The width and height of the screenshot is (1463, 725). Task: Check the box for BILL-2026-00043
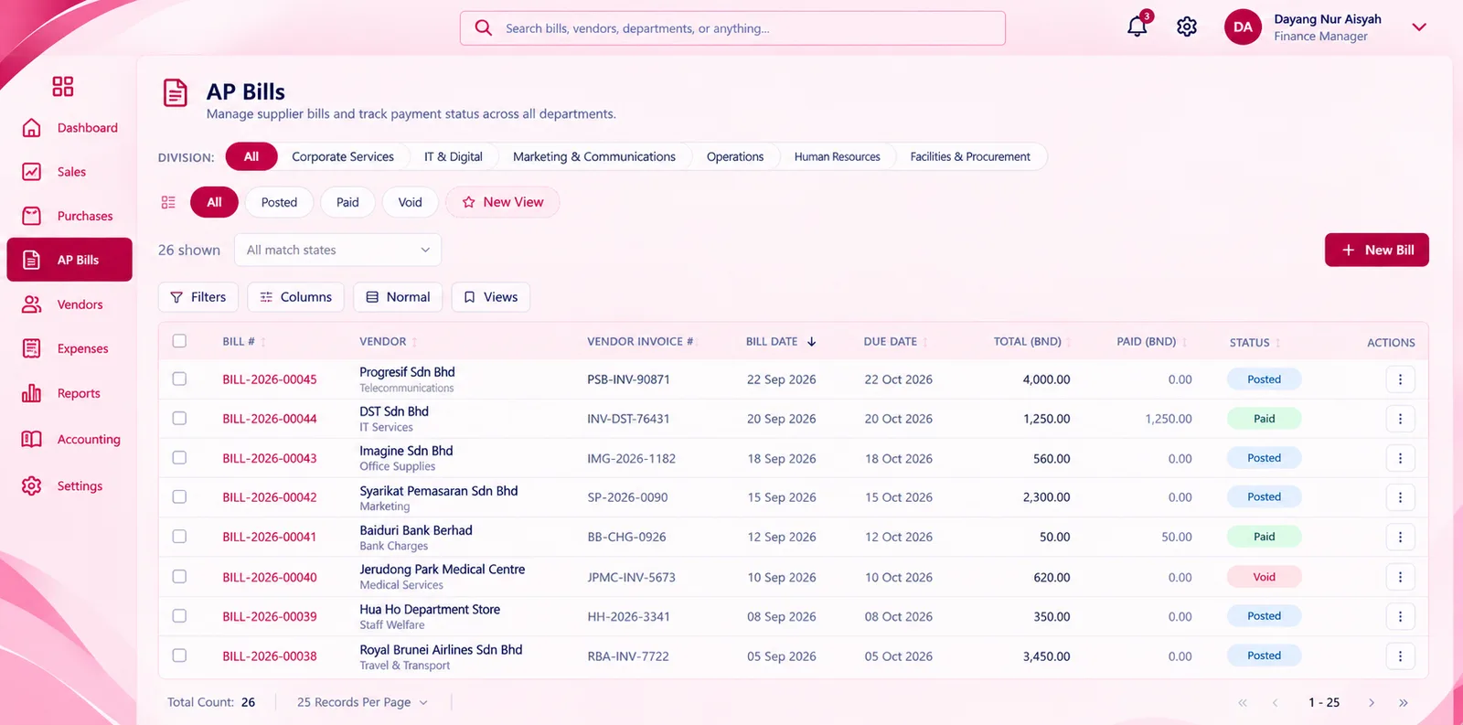click(x=179, y=457)
